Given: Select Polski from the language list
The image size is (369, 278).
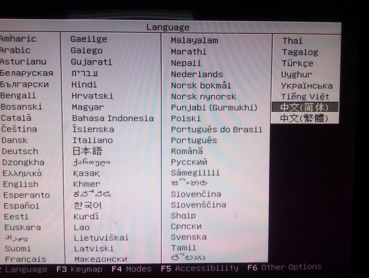Looking at the screenshot, I should pos(185,119).
